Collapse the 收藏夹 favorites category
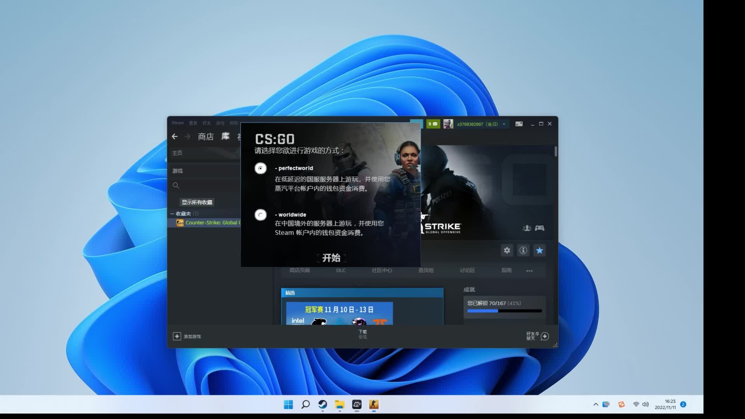745x419 pixels. point(172,214)
